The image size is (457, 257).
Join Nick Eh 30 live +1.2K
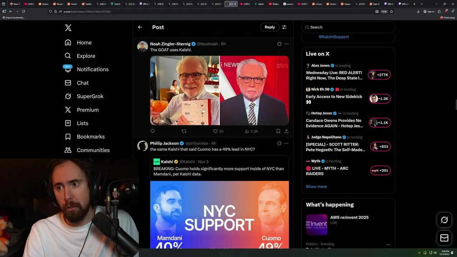(380, 99)
